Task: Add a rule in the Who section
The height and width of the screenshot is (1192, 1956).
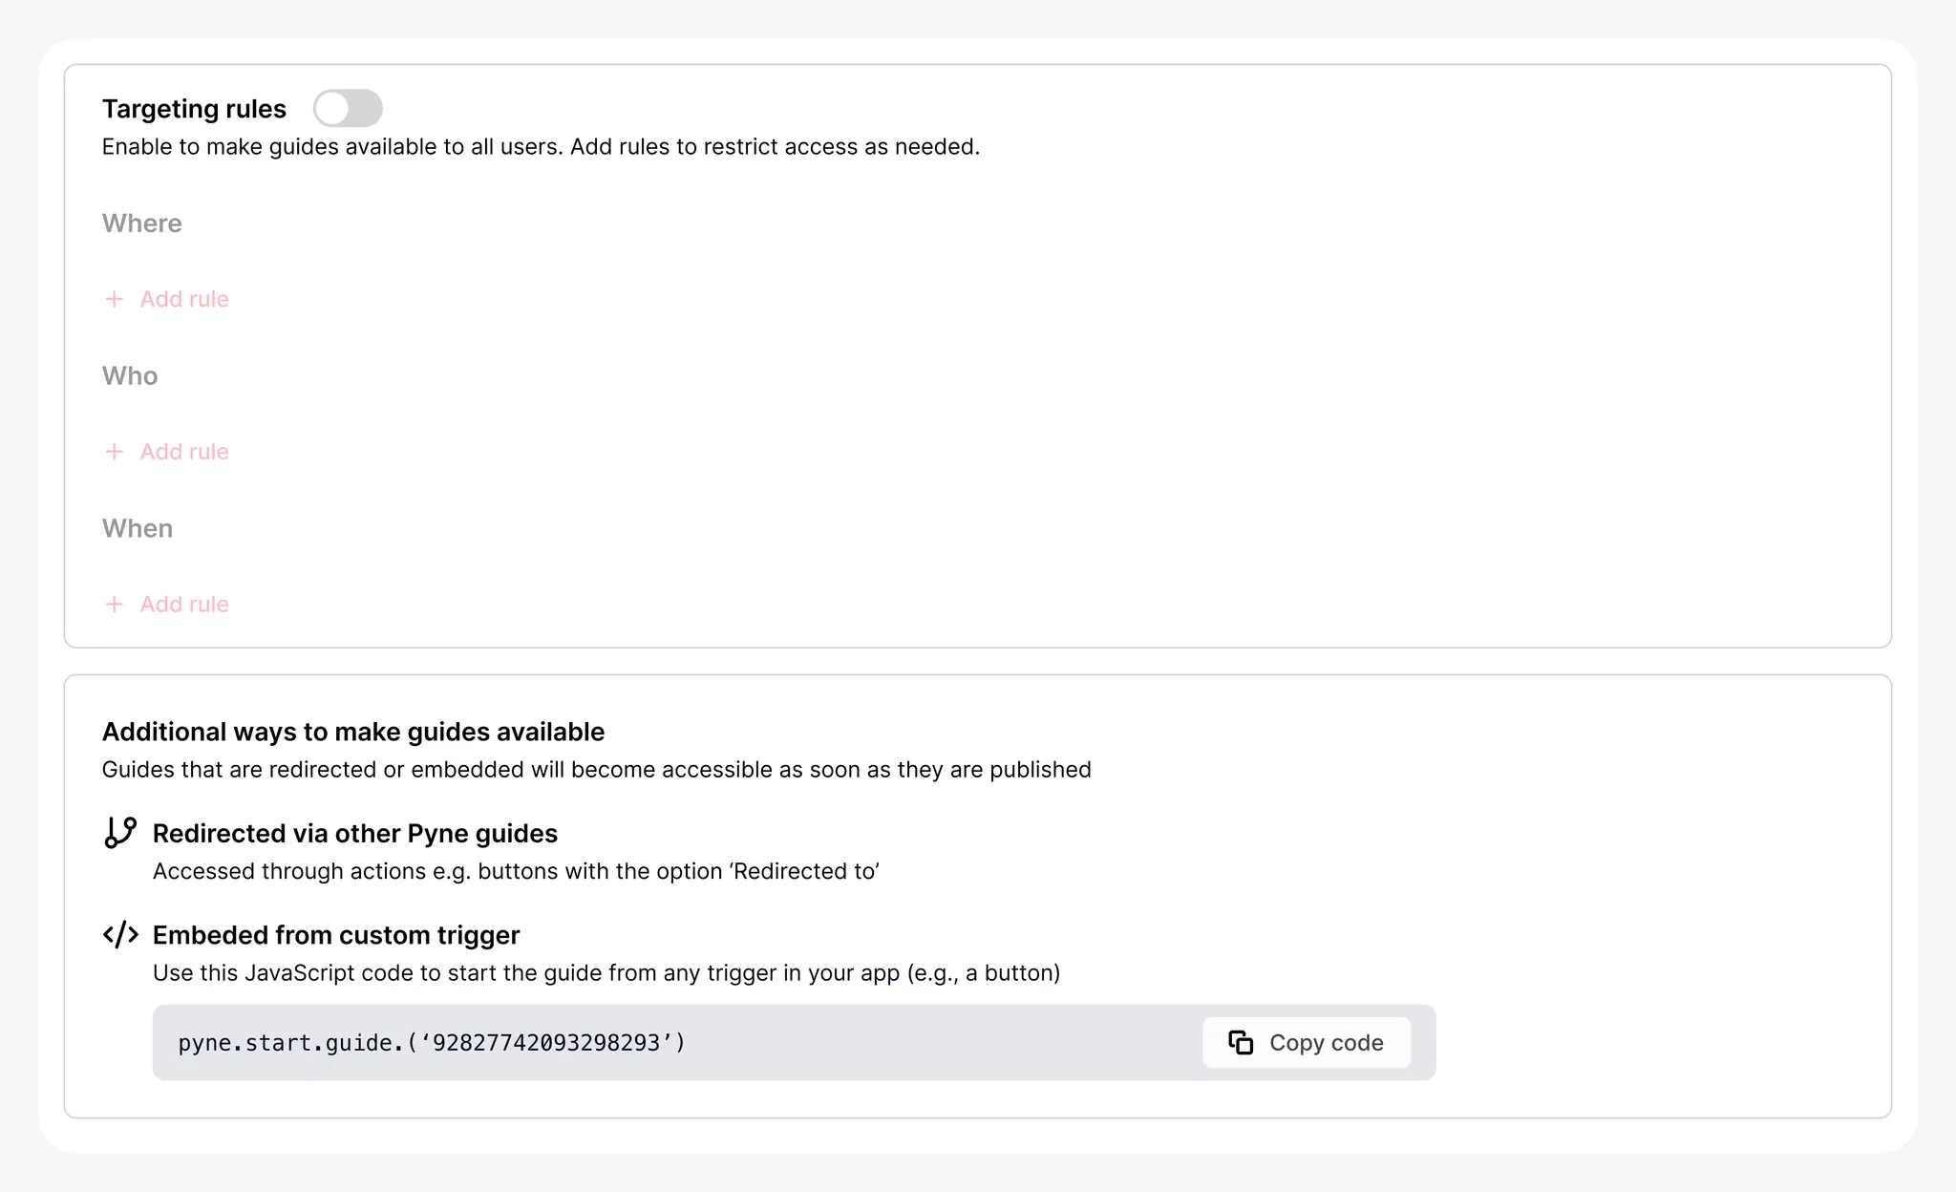Action: coord(183,451)
